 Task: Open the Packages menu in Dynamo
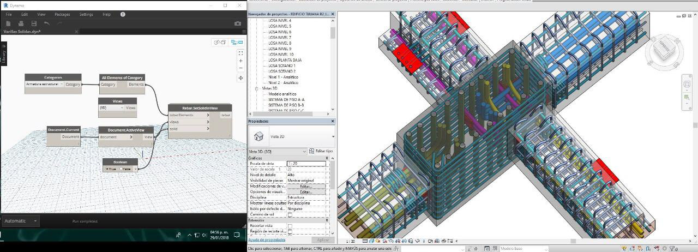click(62, 14)
